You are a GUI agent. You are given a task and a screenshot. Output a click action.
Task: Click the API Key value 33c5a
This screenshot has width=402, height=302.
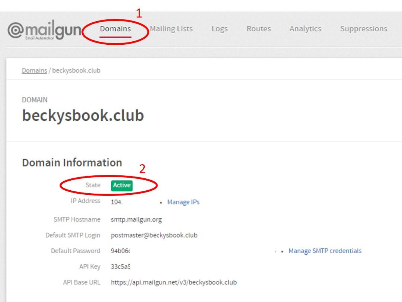pos(120,267)
